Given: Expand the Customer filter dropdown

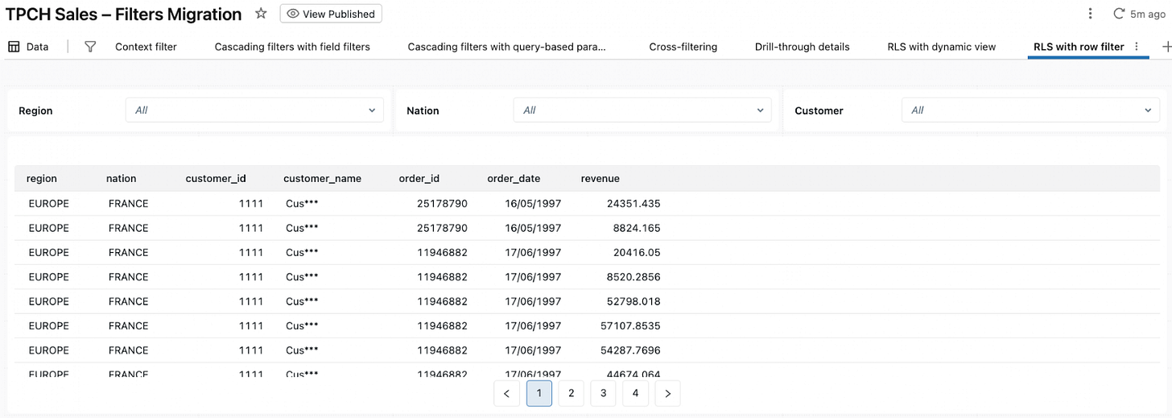Looking at the screenshot, I should pyautogui.click(x=1030, y=110).
